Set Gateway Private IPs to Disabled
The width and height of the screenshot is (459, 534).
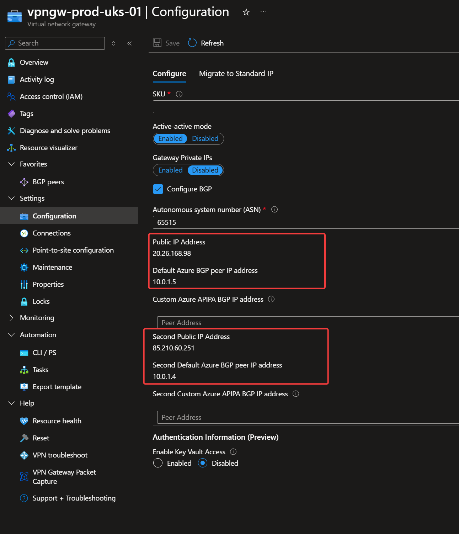206,170
